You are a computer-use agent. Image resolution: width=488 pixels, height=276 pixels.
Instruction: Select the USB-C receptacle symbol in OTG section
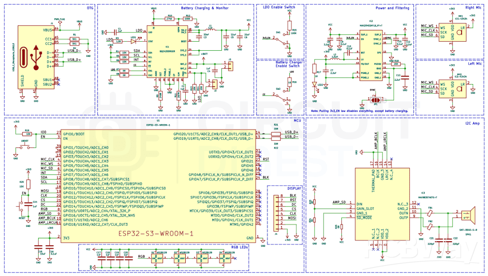[x=35, y=56]
